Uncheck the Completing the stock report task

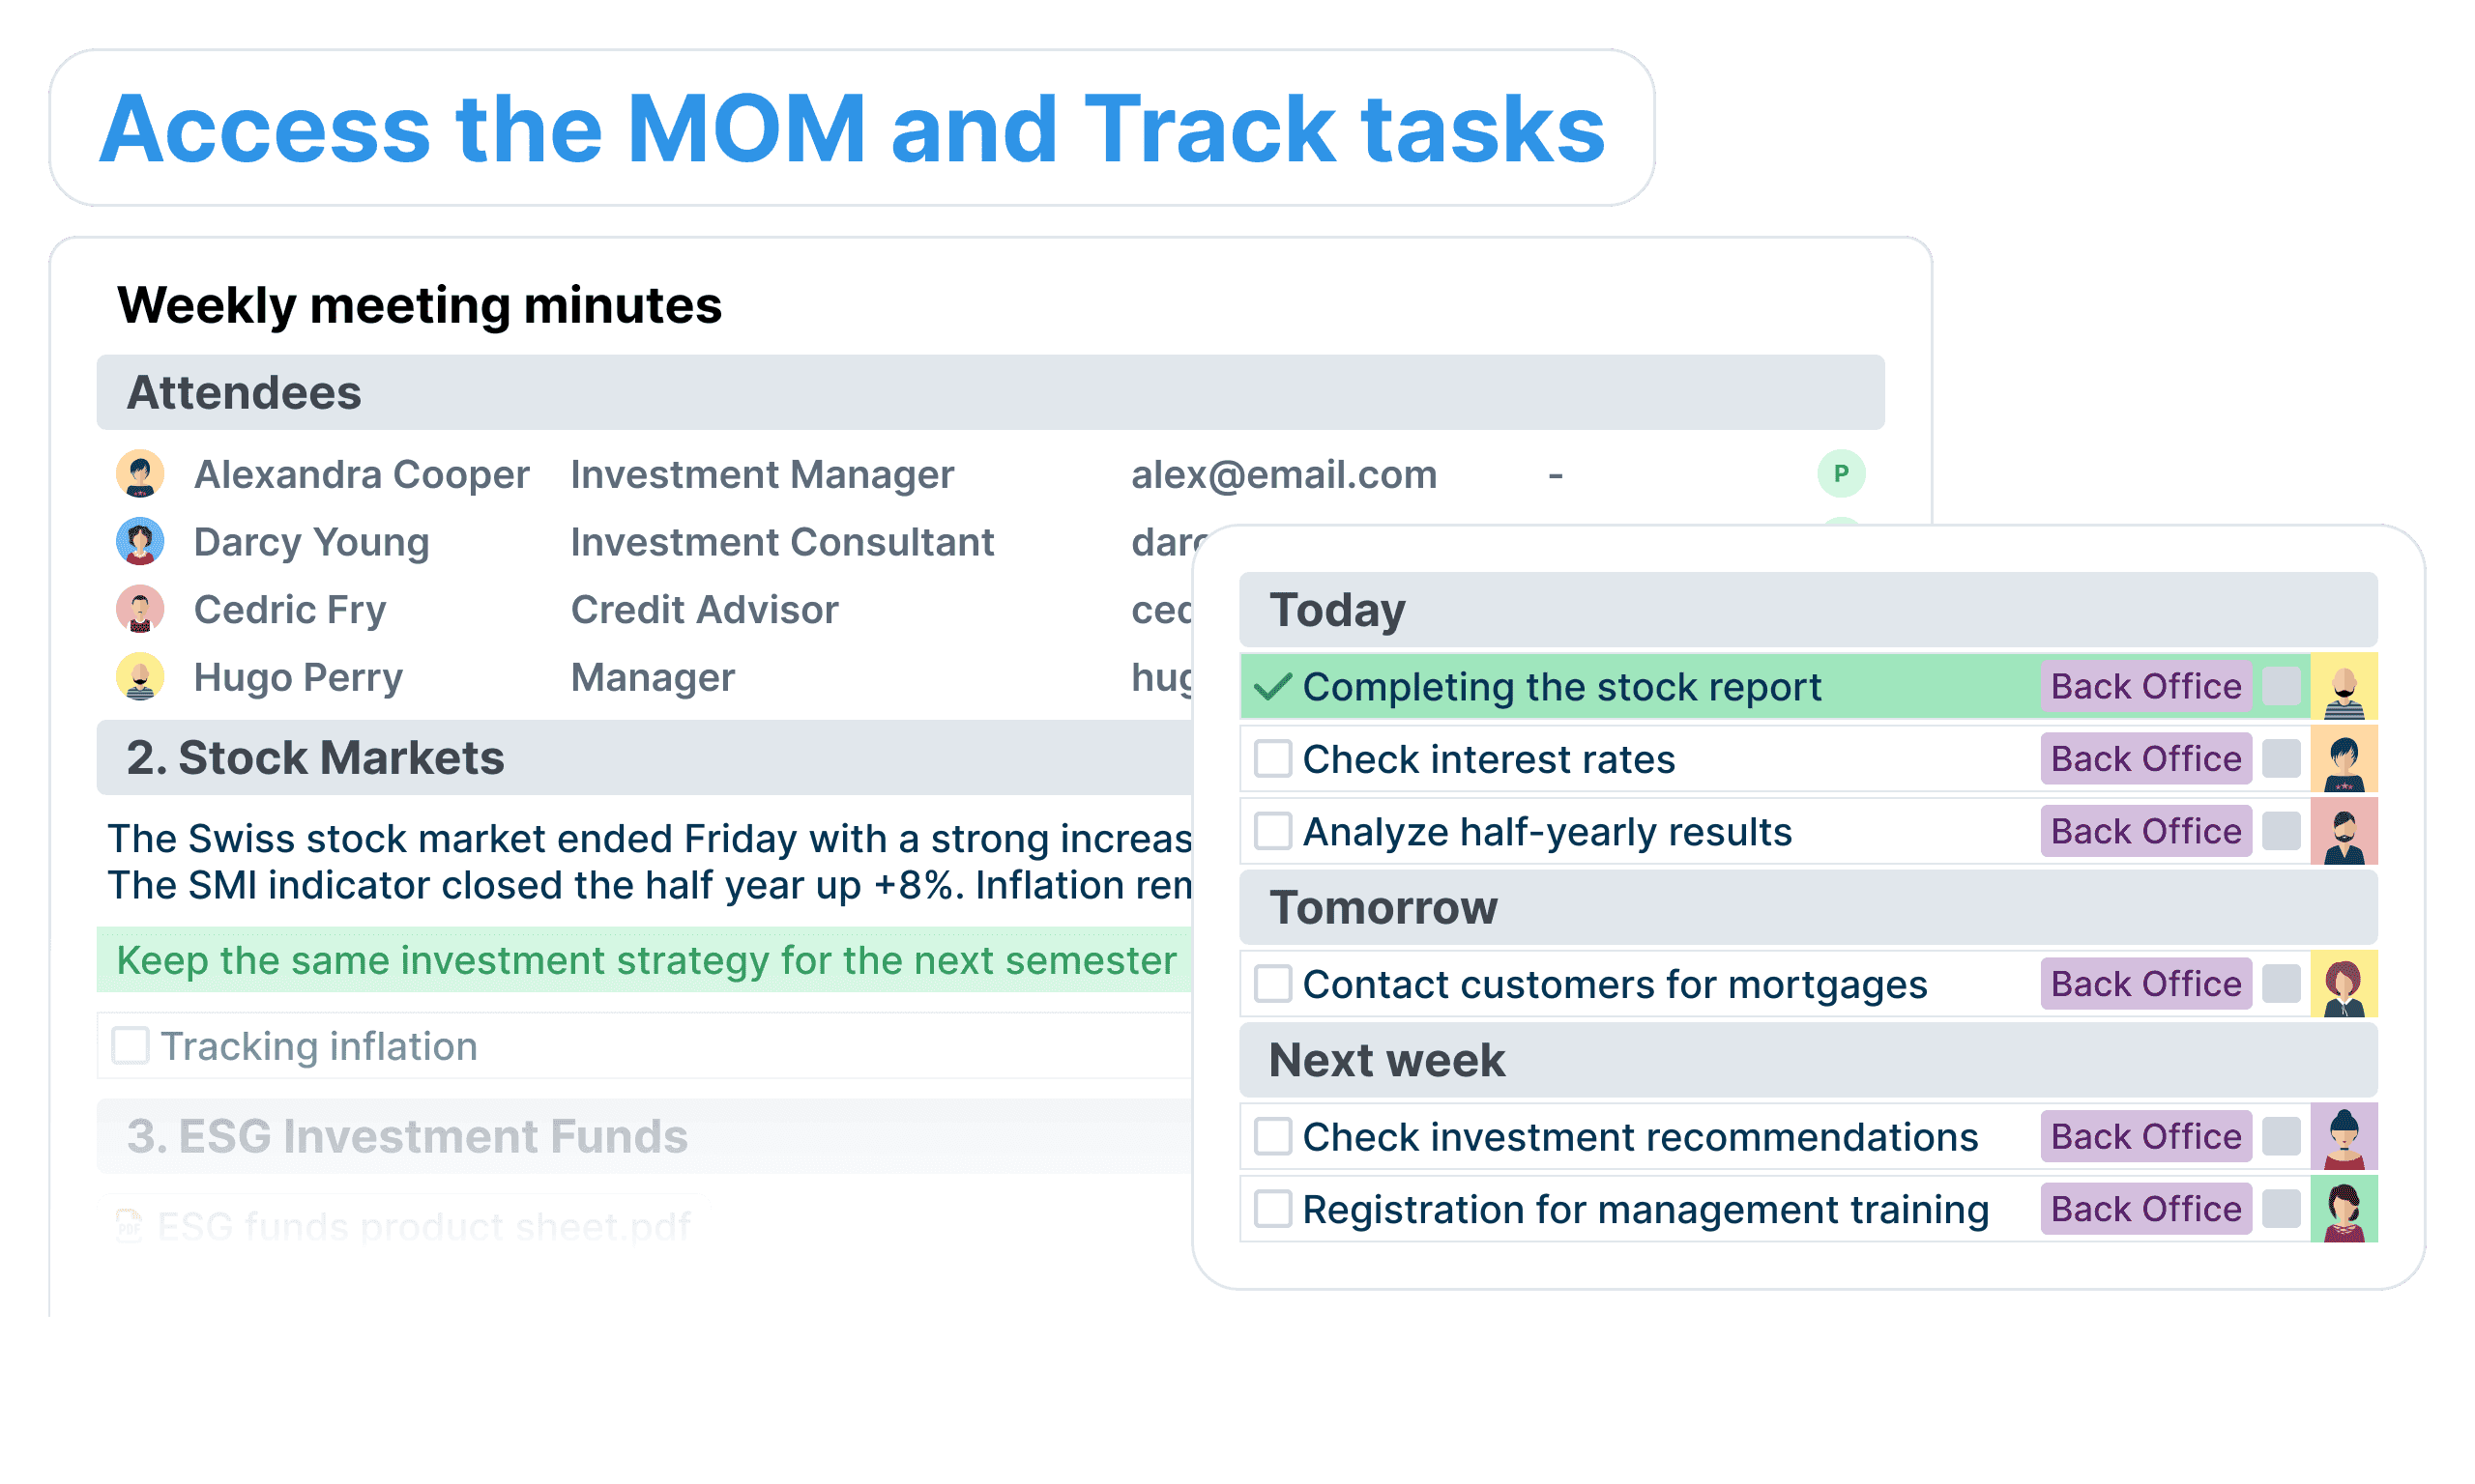[x=1272, y=687]
